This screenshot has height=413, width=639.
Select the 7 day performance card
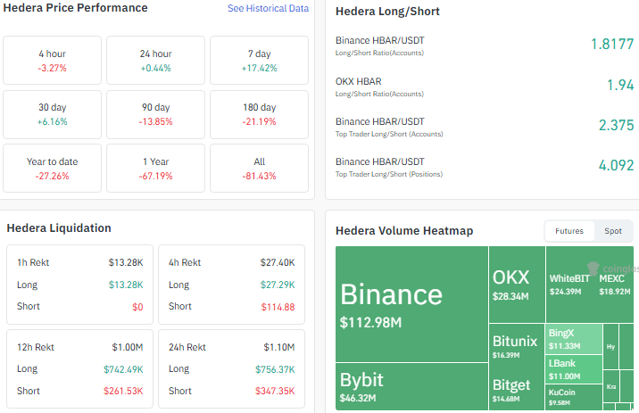coord(259,61)
